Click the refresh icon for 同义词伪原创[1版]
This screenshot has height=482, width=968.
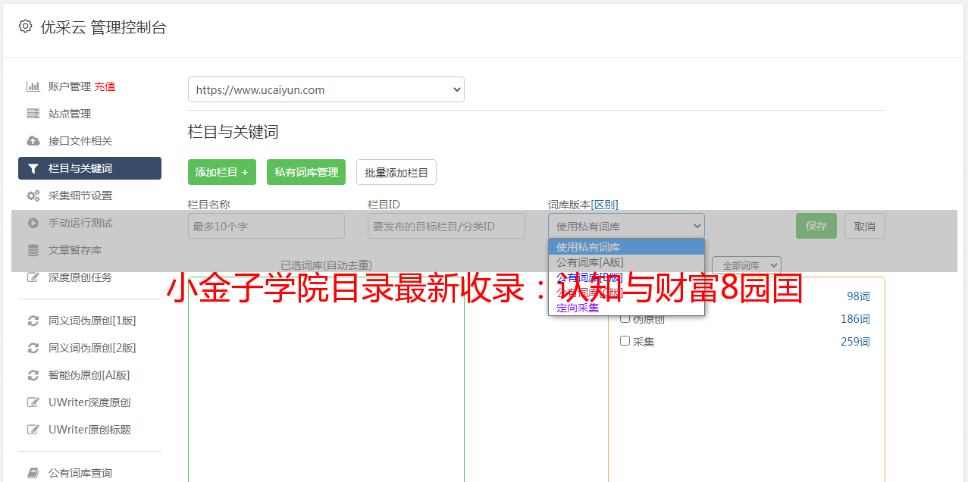tap(33, 321)
